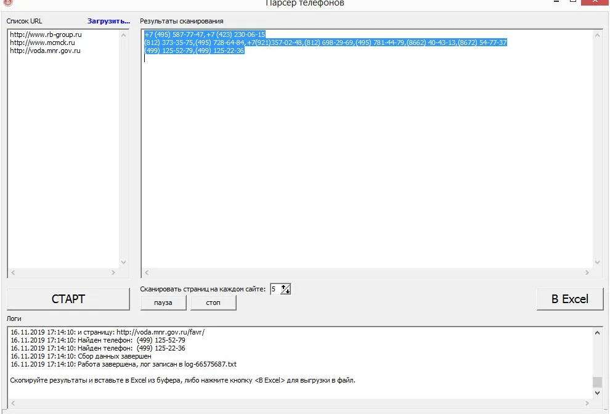Click results area scroll-up arrow
The width and height of the screenshot is (610, 414).
coord(597,35)
